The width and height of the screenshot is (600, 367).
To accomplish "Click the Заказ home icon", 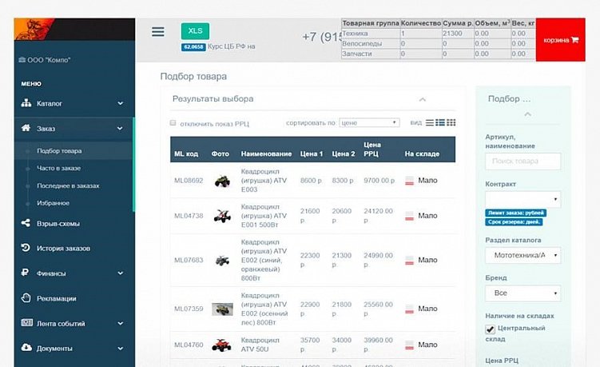I will click(26, 128).
